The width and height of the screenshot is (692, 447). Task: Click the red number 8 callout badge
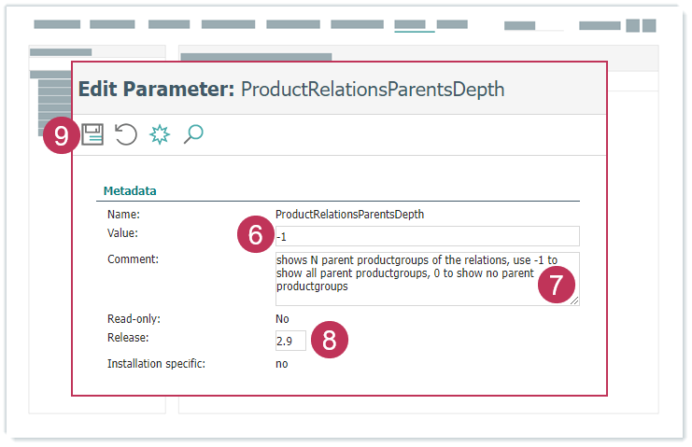point(329,341)
